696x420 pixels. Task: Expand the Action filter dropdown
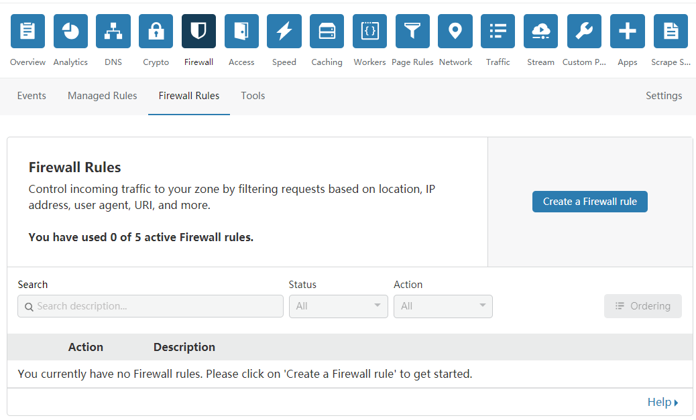443,307
